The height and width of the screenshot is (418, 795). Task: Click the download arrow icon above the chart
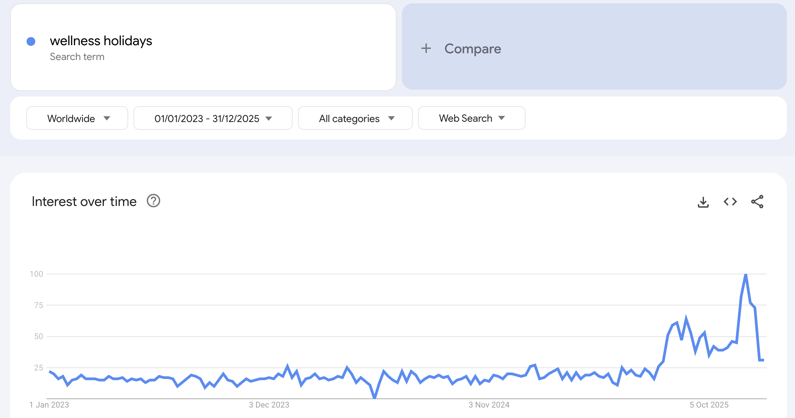[703, 201]
